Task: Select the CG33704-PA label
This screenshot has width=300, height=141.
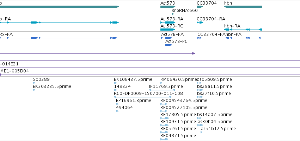Action: (x=212, y=34)
